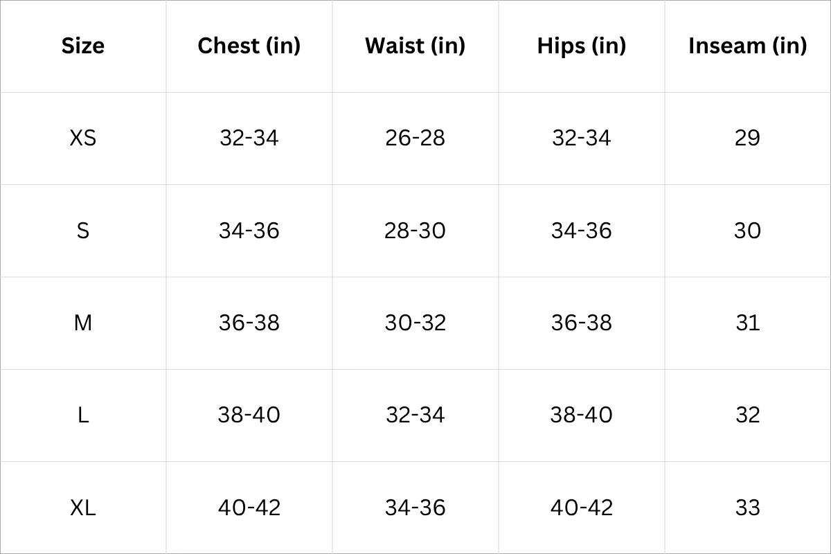Select the XL size cell

83,508
